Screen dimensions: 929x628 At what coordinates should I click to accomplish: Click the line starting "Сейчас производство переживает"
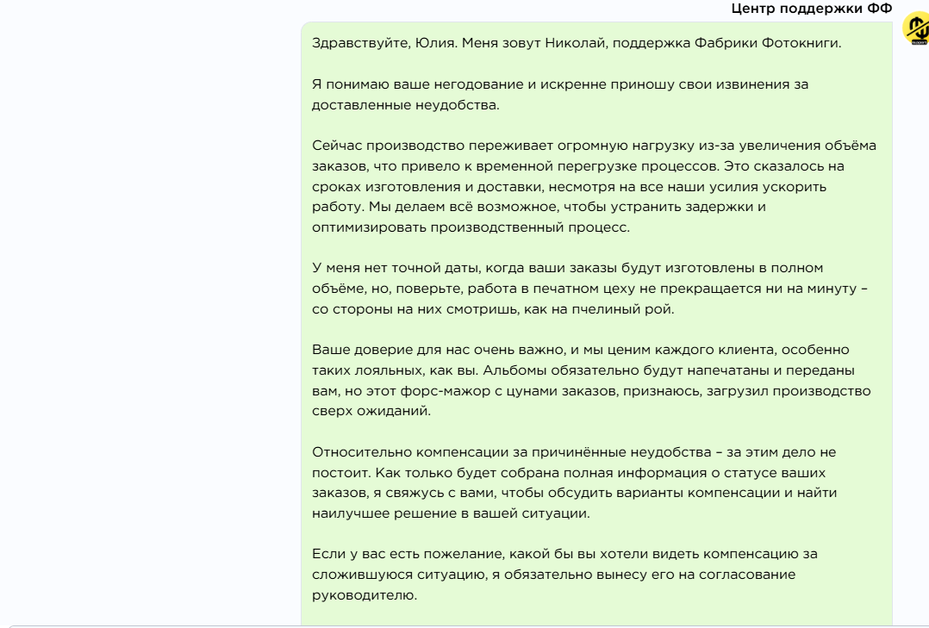pos(594,146)
